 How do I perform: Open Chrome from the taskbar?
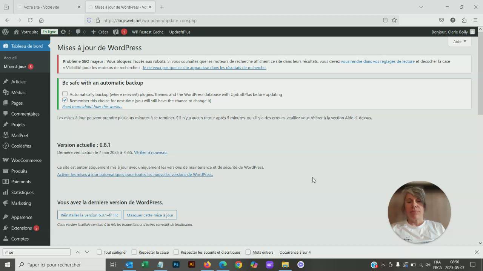[238, 265]
